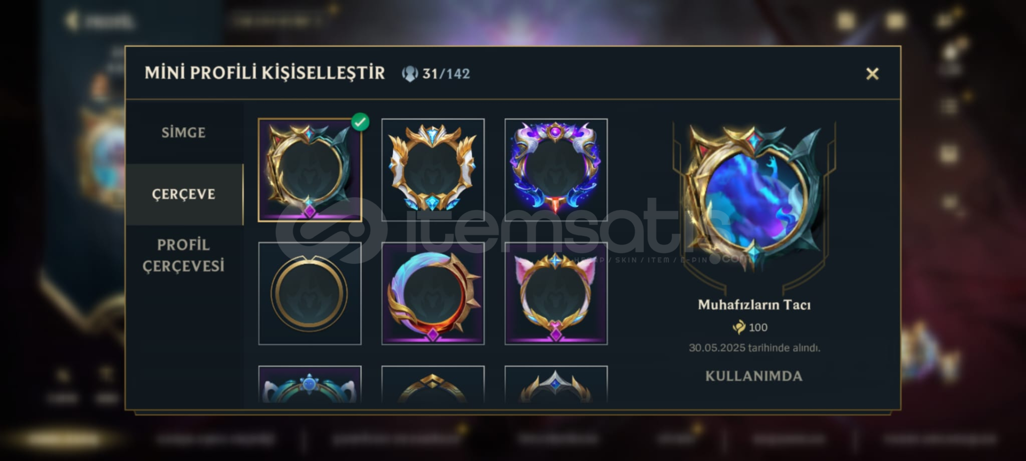Click the KULLANIMDA status button

coord(753,376)
